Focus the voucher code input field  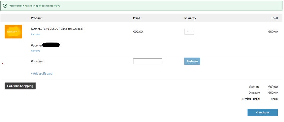[x=147, y=61]
